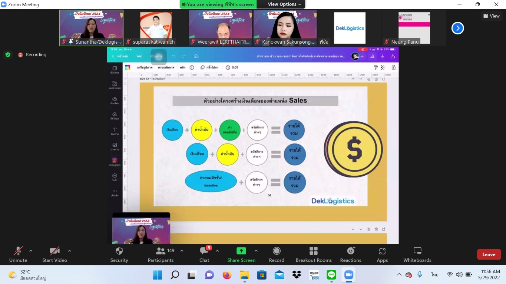Show hidden tray icons chevron

pos(399,275)
